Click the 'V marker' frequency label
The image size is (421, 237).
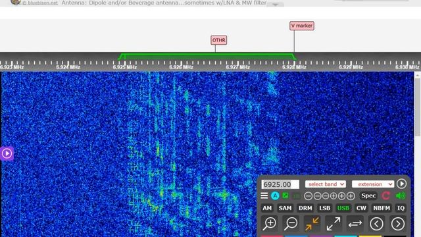tap(302, 26)
